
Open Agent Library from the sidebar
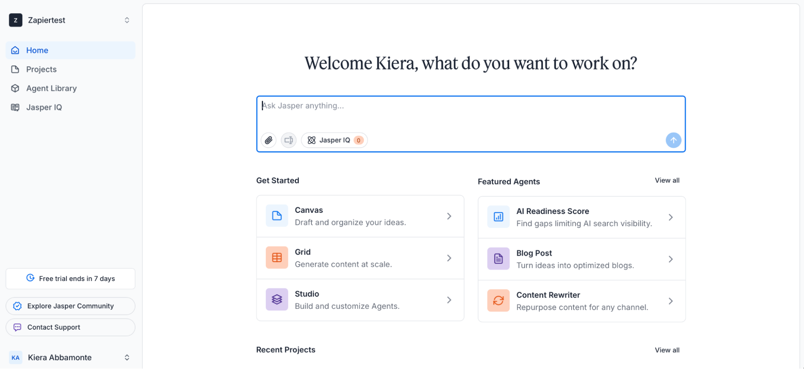coord(70,88)
